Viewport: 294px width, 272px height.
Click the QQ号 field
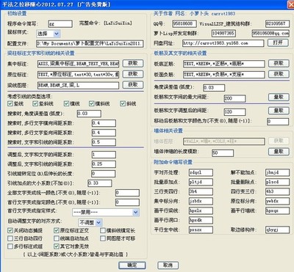(184, 23)
